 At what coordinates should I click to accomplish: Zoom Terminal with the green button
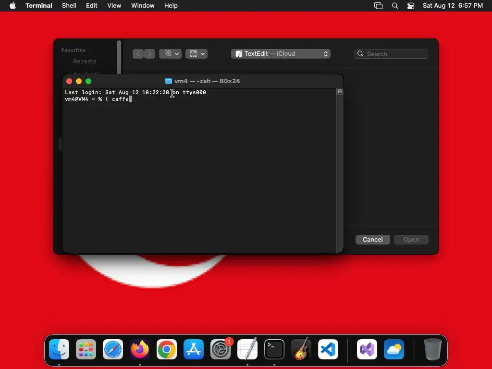coord(88,81)
